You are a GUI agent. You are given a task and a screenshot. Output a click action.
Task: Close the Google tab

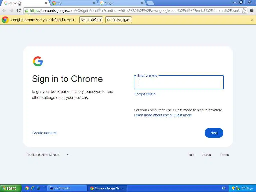[x=142, y=3]
